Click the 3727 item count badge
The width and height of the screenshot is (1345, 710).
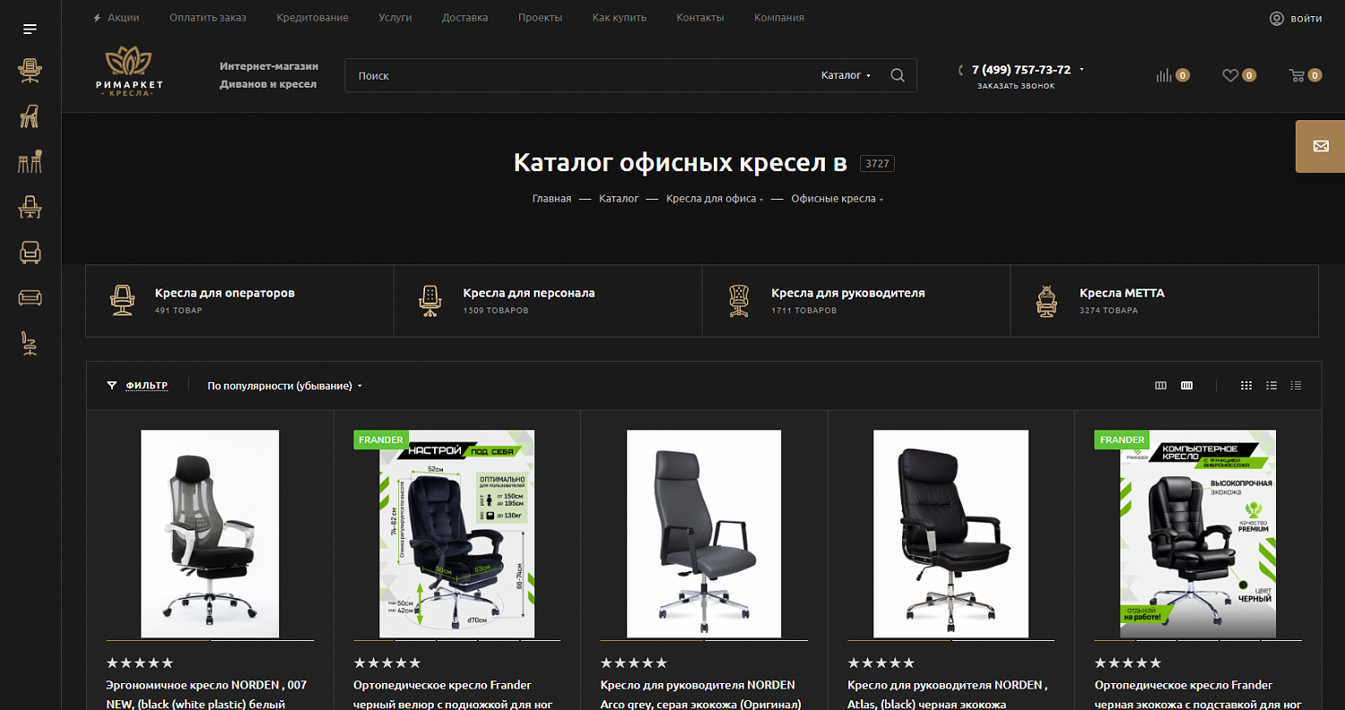(x=877, y=163)
